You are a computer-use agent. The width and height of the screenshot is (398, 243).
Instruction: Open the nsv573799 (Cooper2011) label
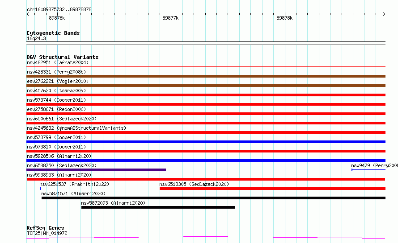(56, 137)
